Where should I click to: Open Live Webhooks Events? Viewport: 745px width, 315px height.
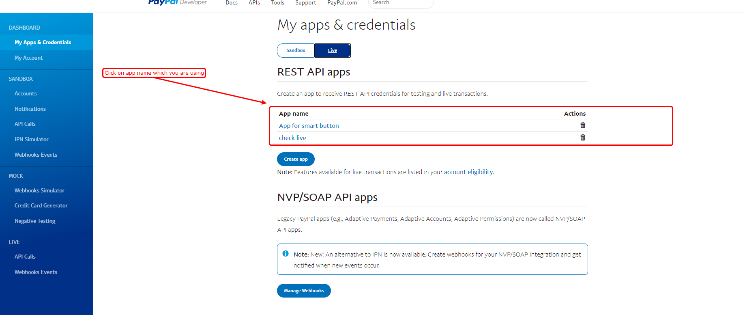(36, 272)
